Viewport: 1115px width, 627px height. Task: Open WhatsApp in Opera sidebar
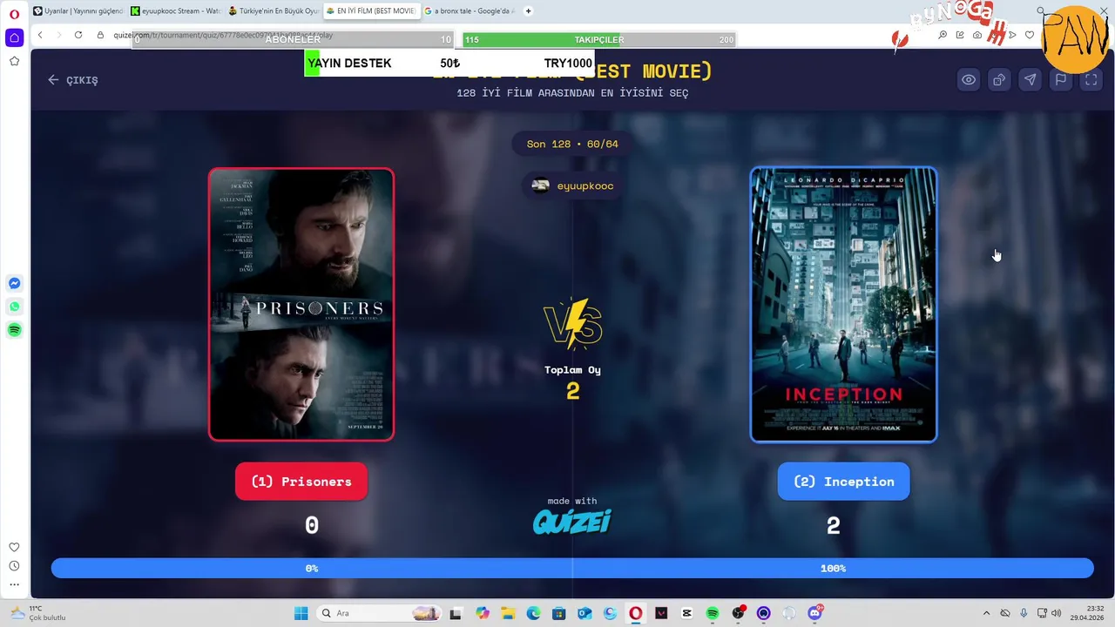(x=14, y=307)
